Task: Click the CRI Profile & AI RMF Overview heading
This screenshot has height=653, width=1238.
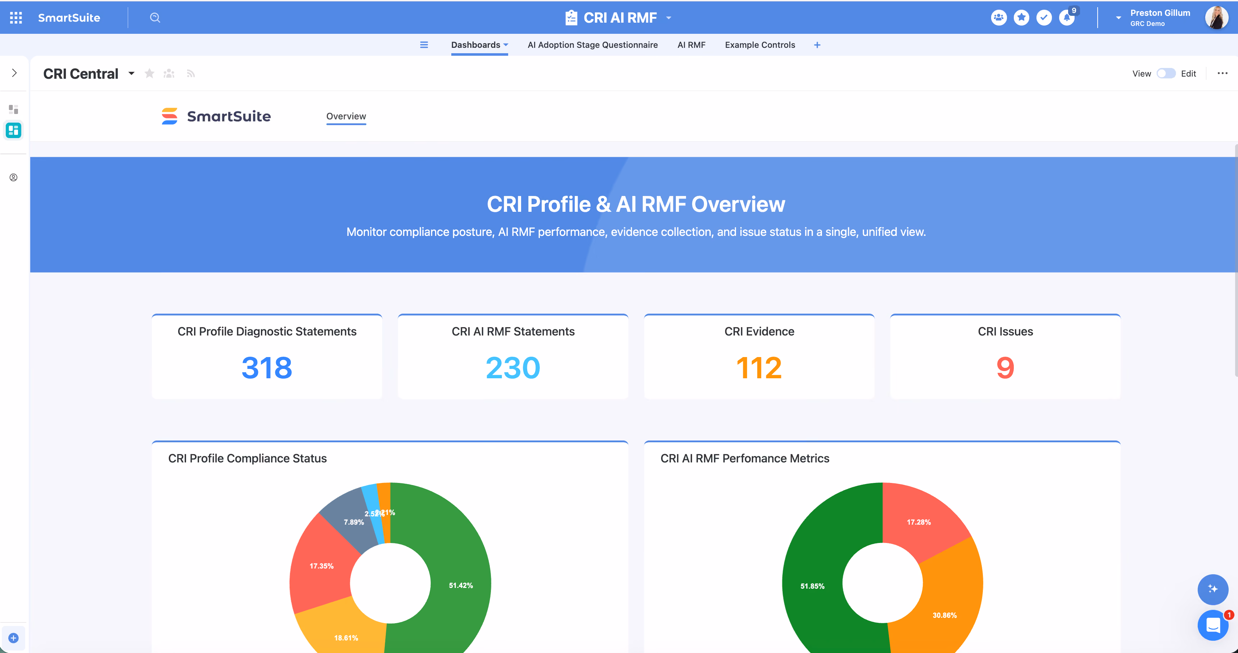Action: tap(635, 204)
